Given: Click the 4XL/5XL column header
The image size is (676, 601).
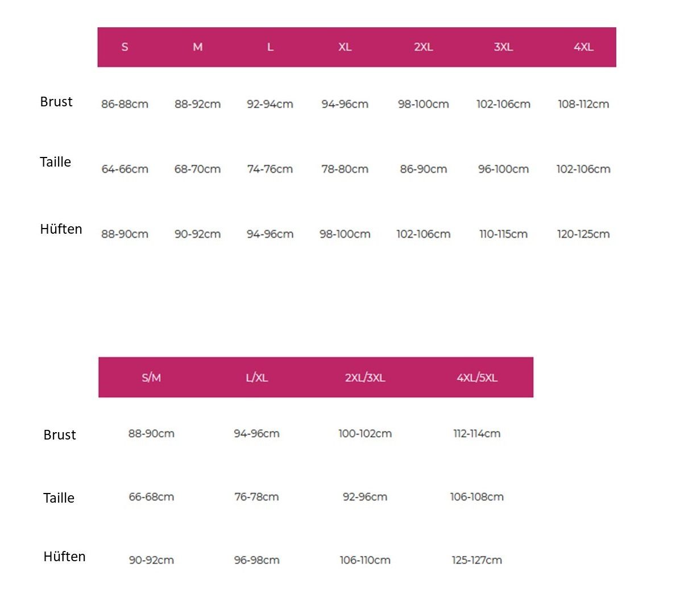Looking at the screenshot, I should click(x=477, y=378).
